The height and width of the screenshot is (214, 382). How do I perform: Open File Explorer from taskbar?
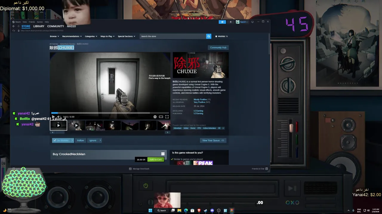179,210
